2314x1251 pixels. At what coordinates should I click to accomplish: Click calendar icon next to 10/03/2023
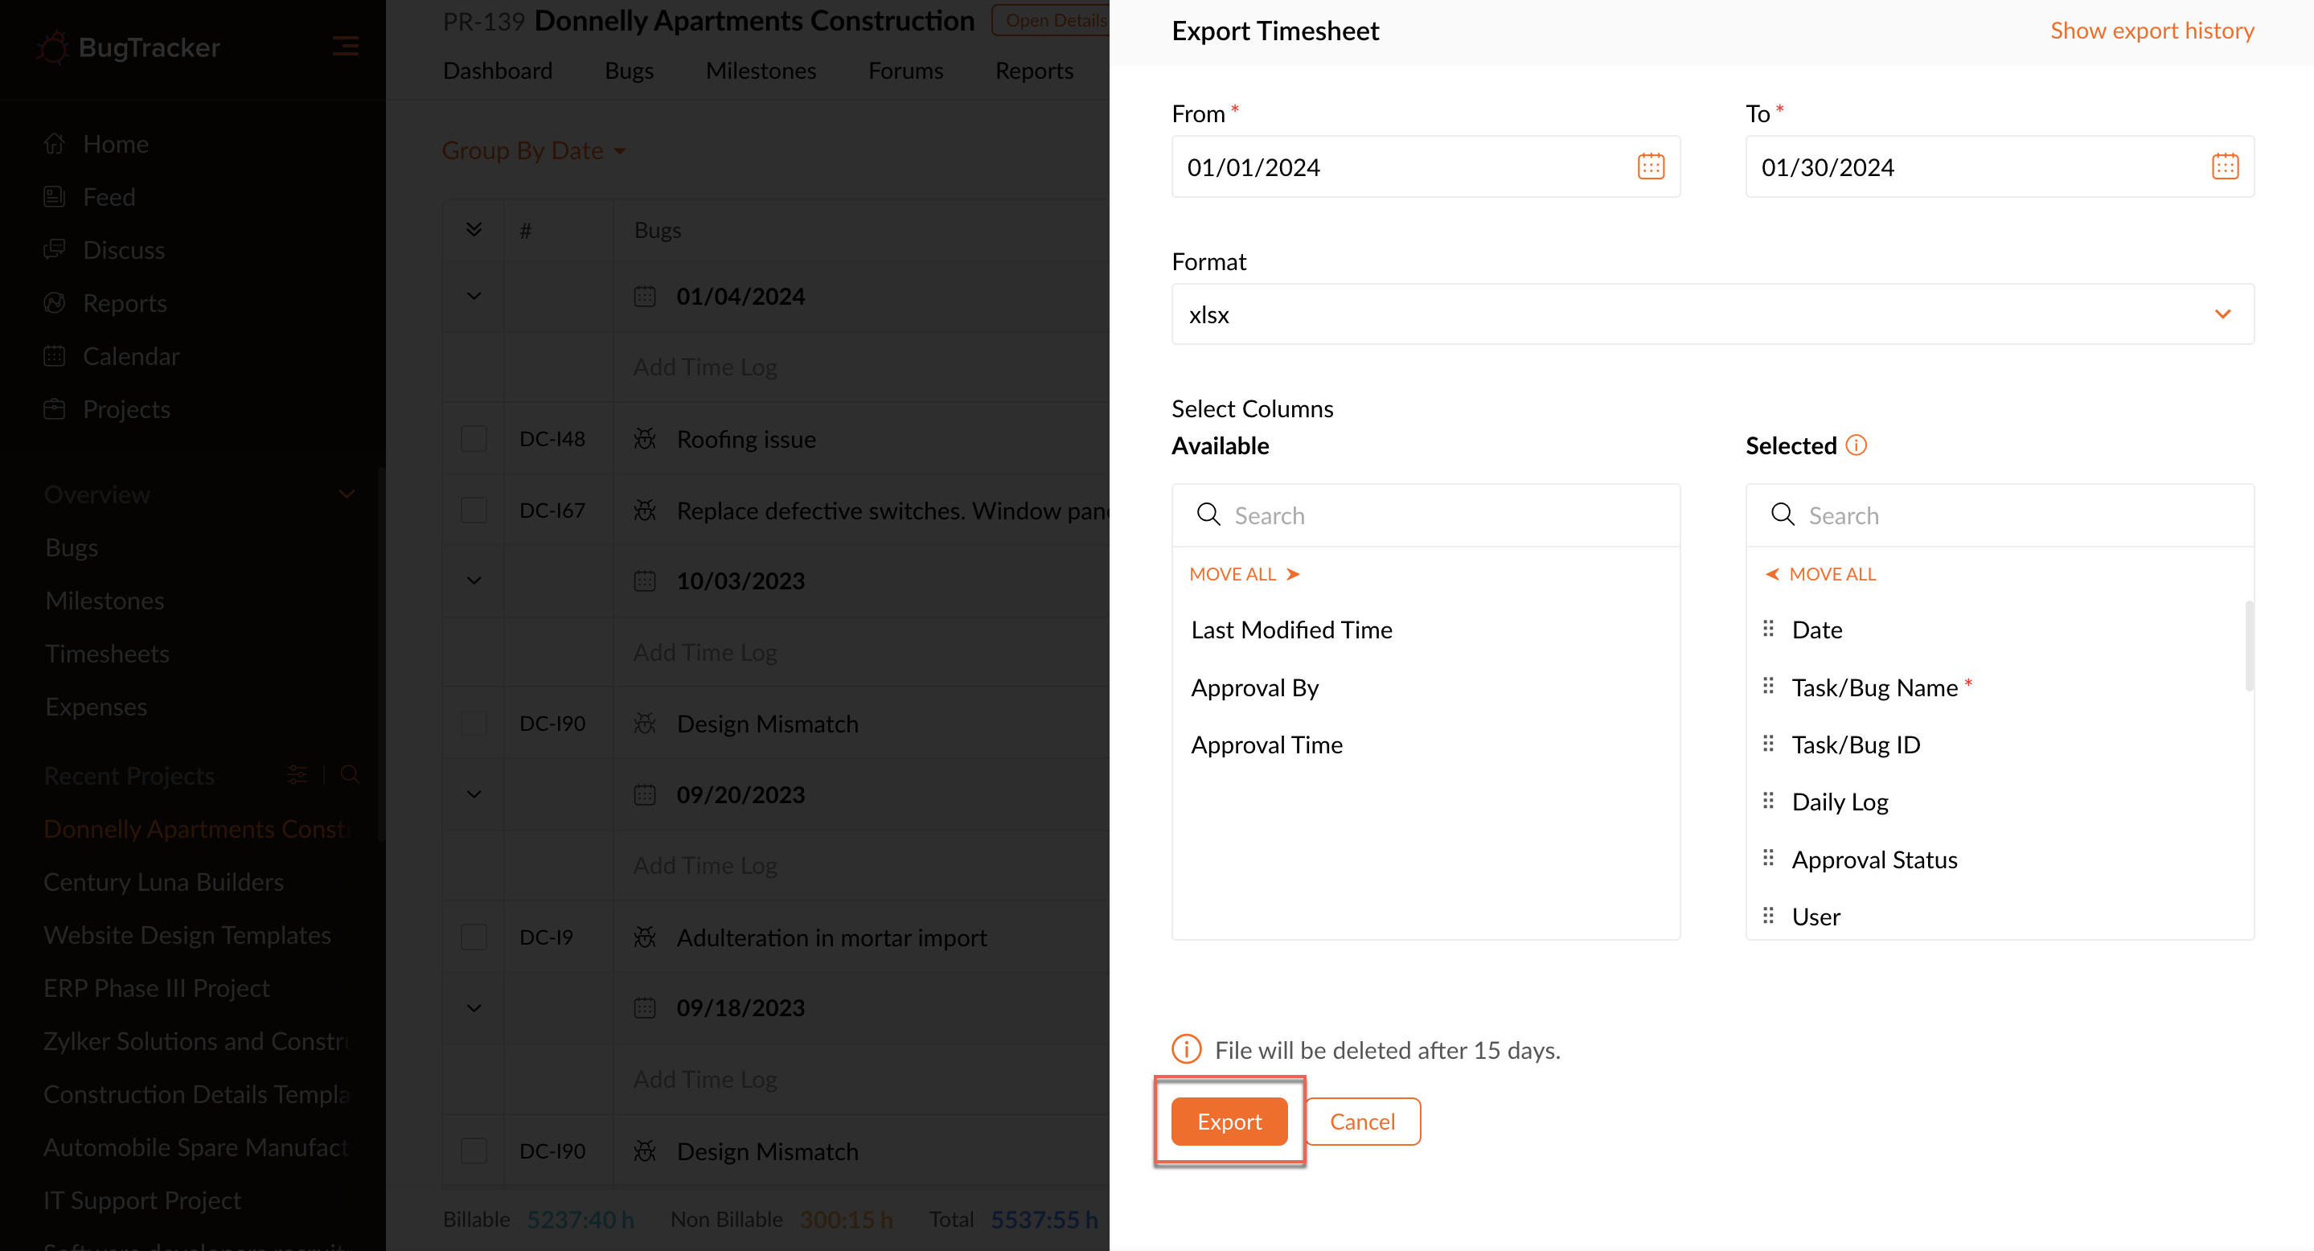645,581
